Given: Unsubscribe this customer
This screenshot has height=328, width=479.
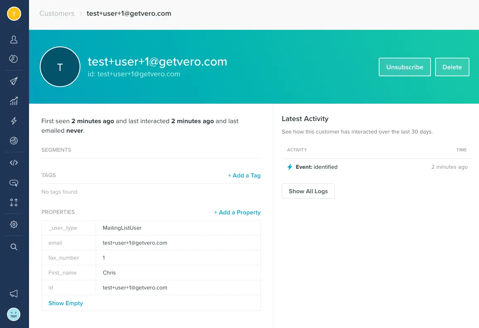Looking at the screenshot, I should coord(404,67).
